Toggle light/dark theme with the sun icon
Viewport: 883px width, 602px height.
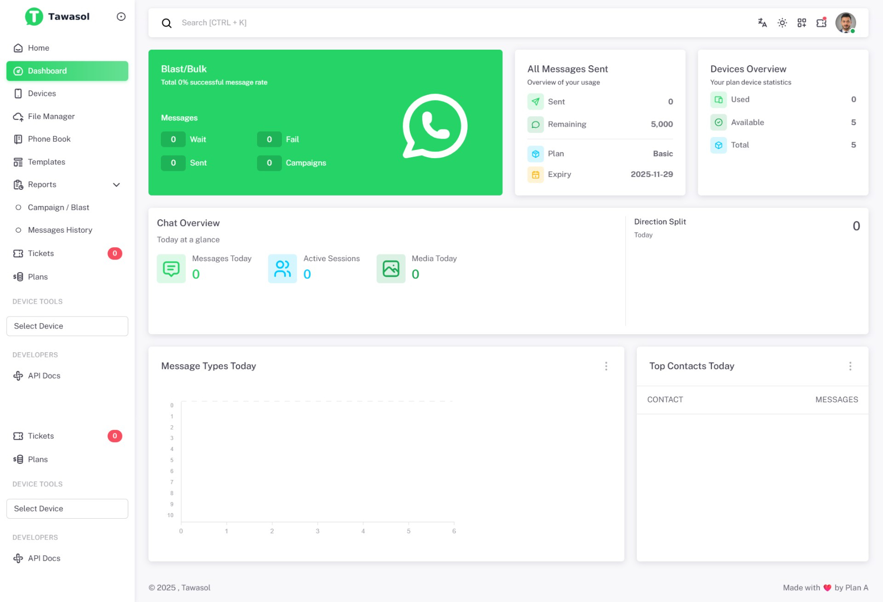(782, 23)
